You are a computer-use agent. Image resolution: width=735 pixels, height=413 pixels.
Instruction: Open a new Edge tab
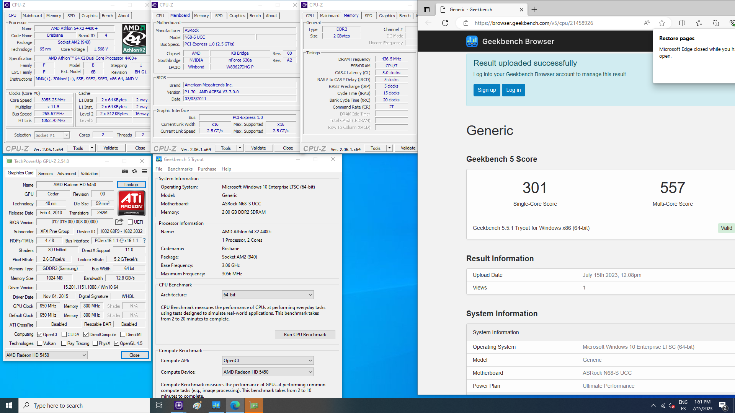534,10
